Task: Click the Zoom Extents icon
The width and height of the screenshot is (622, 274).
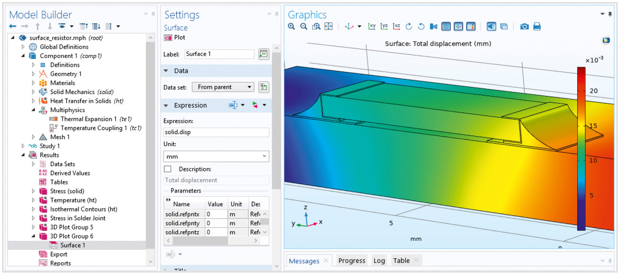Action: (329, 27)
